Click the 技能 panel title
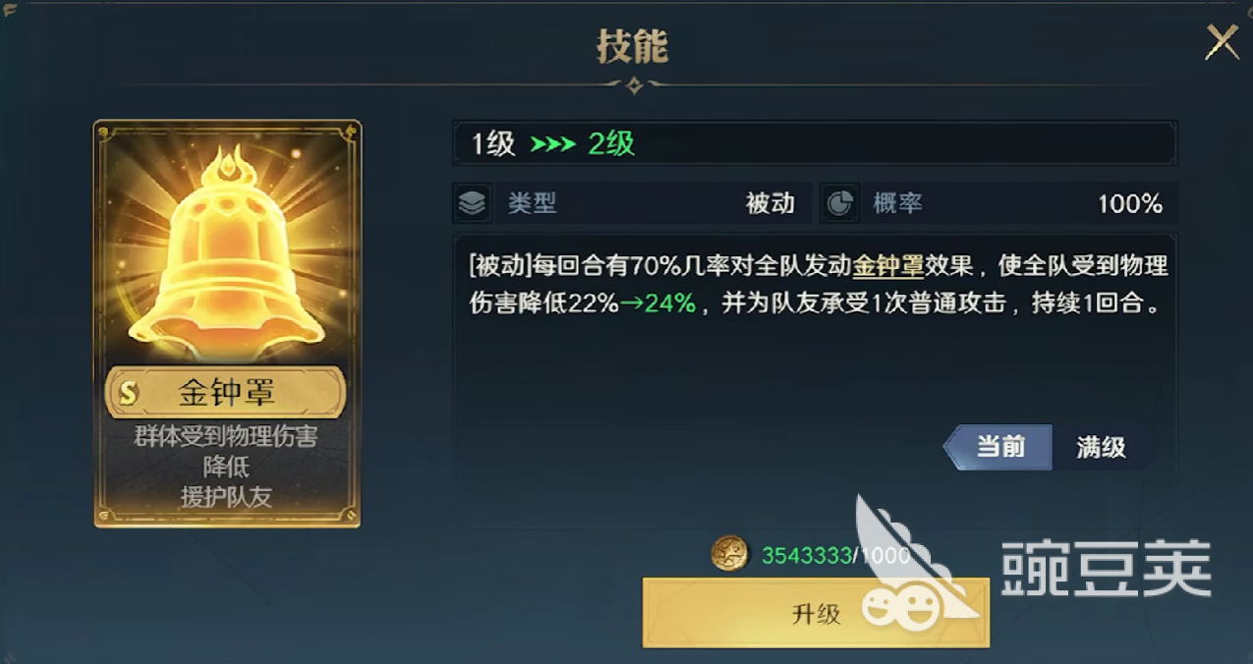 (633, 46)
